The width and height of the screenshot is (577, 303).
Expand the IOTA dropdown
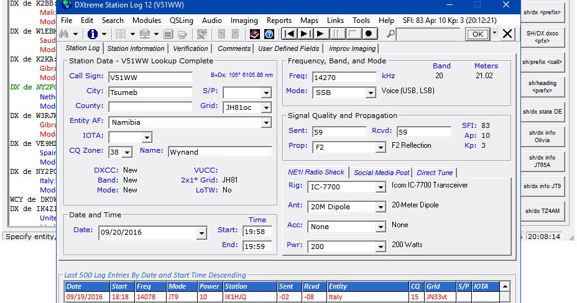pos(147,137)
